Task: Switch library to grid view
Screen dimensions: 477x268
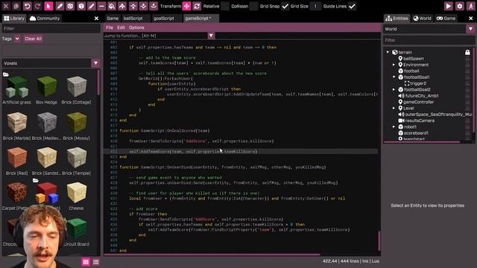Action: point(86,262)
